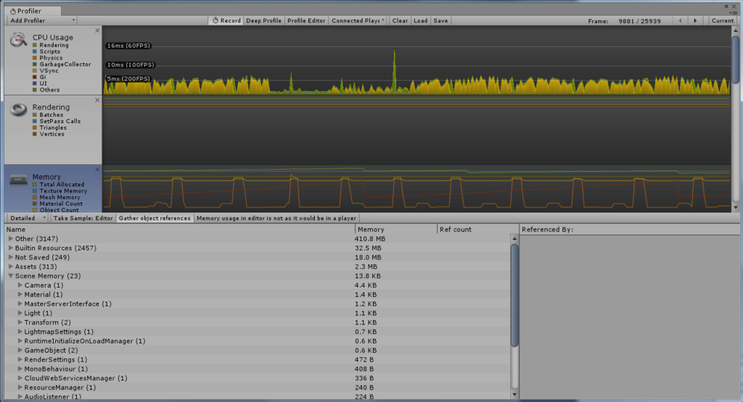Click the 410.8 MB memory value
This screenshot has width=743, height=402.
click(x=370, y=239)
